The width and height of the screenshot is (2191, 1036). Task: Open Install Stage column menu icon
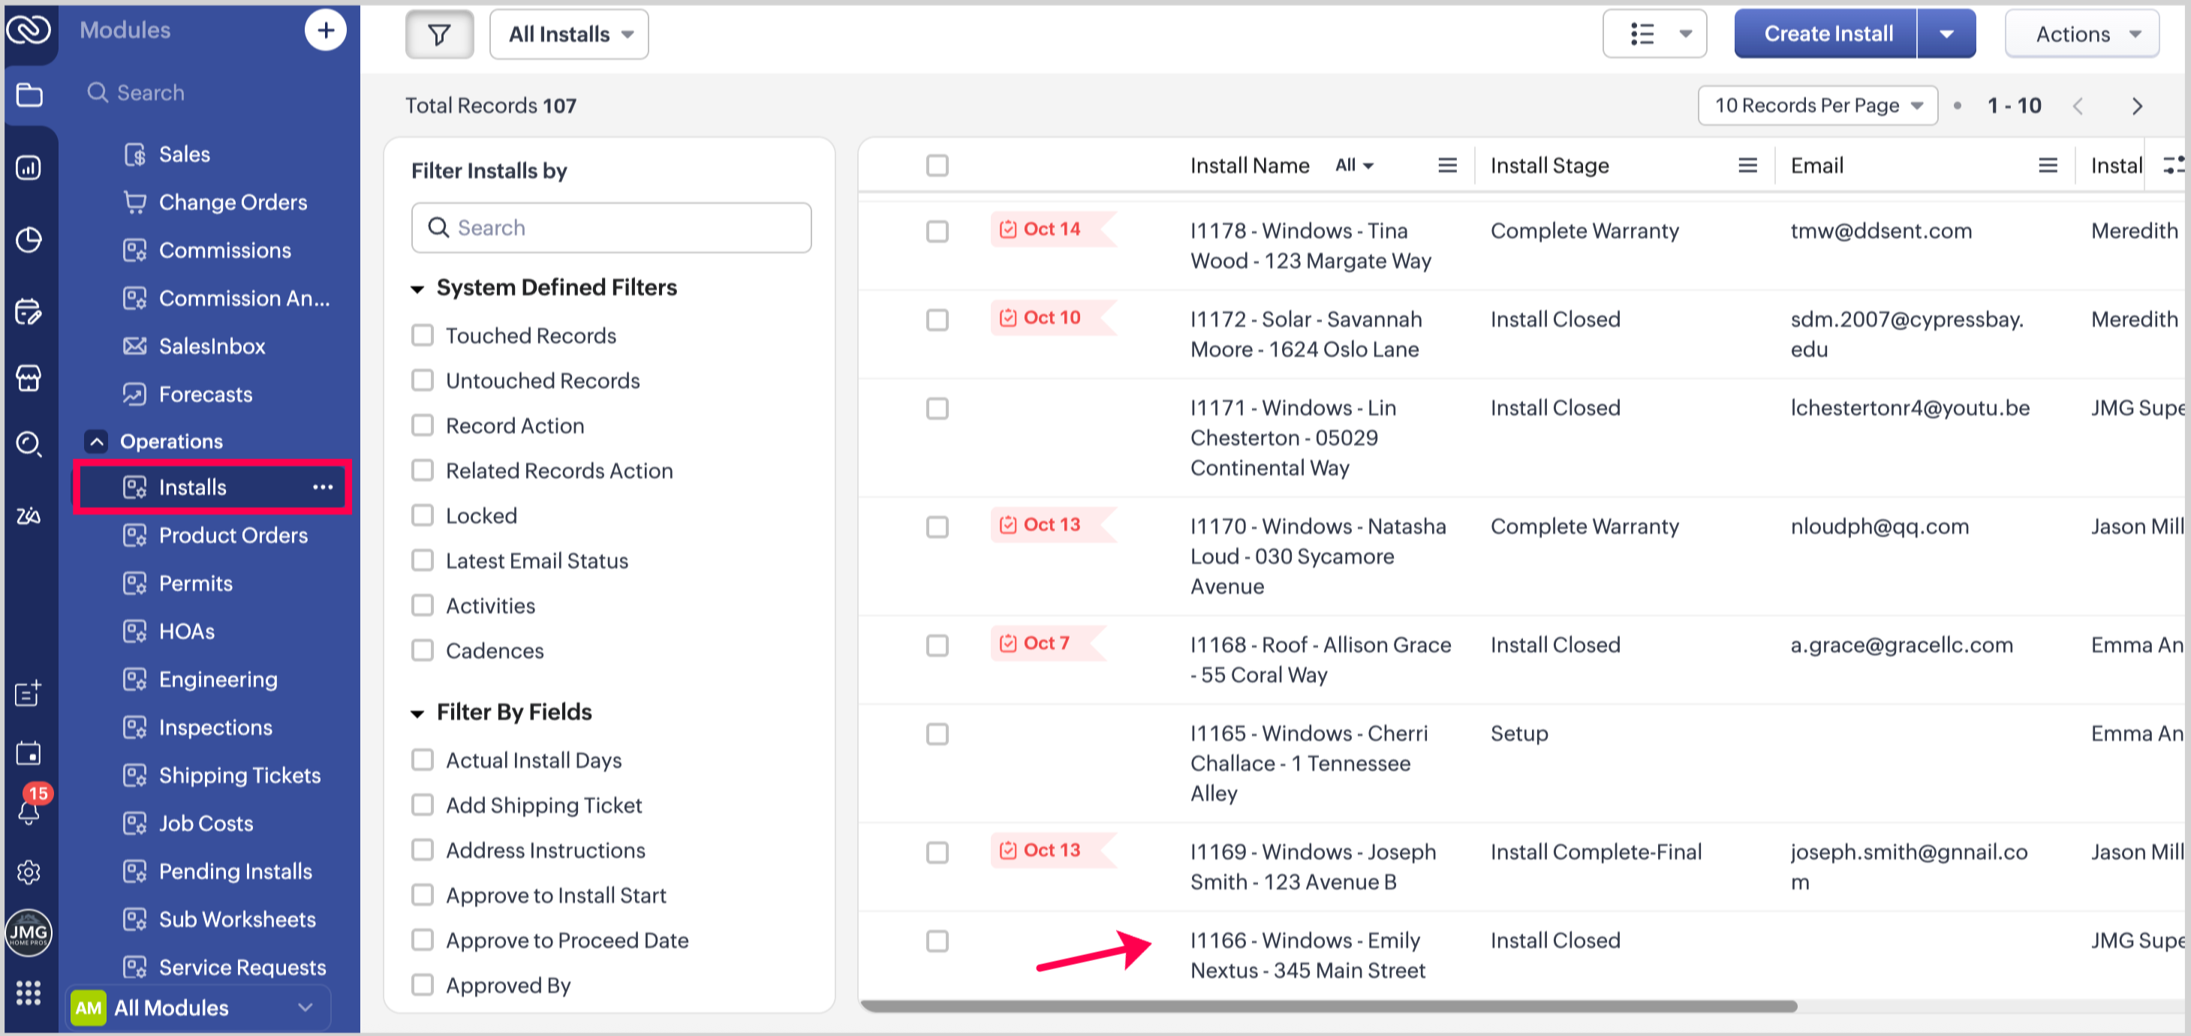click(1747, 166)
